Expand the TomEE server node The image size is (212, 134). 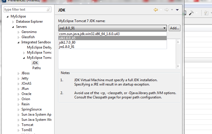click(x=19, y=130)
